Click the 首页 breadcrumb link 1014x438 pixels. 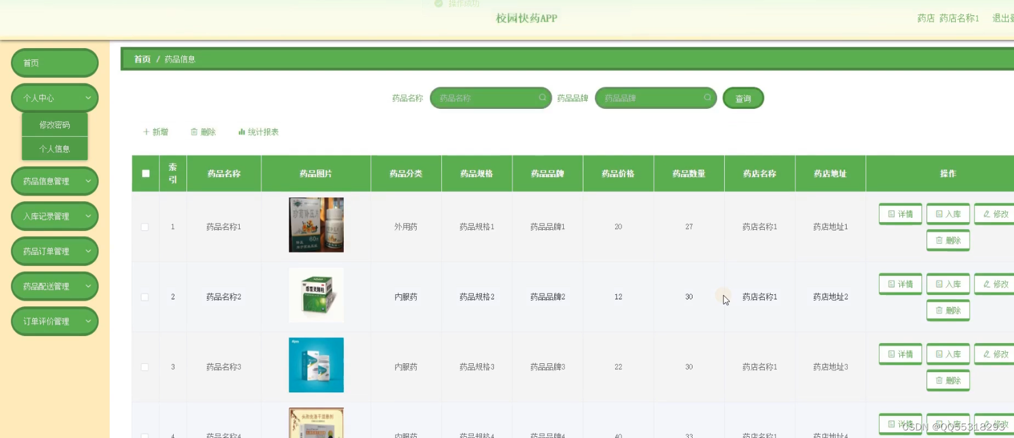click(142, 59)
